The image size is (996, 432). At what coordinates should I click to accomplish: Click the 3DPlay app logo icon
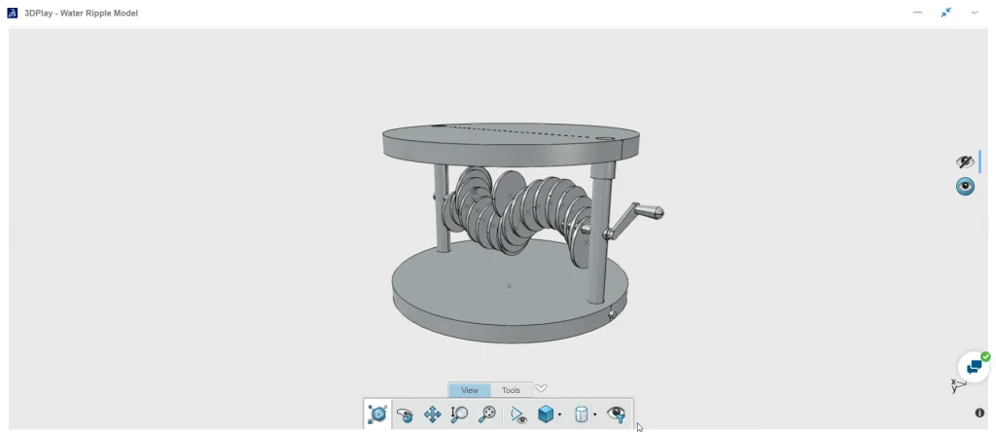[x=12, y=13]
